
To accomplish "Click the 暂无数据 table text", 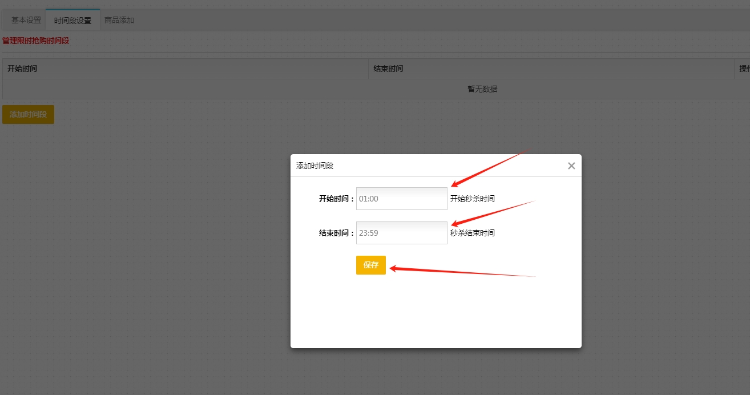I will tap(482, 89).
